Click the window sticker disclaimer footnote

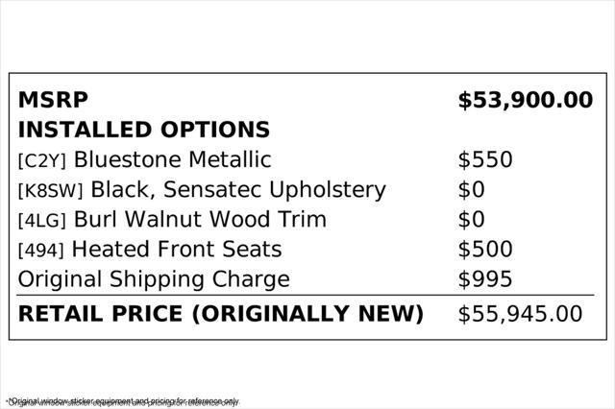point(122,401)
